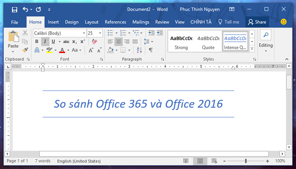Click the Share button

(257, 22)
